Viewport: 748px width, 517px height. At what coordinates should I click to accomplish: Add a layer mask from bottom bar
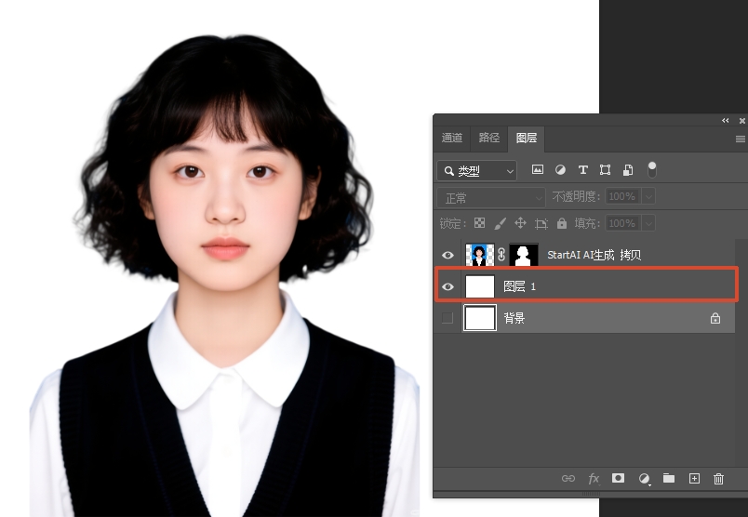(x=618, y=478)
